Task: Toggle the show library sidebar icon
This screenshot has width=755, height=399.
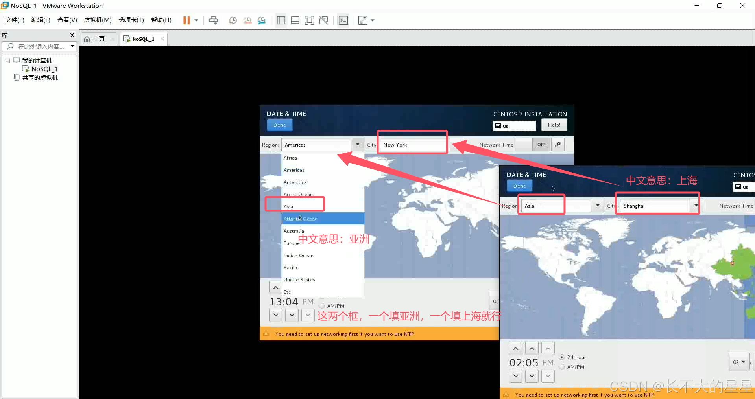Action: [281, 20]
